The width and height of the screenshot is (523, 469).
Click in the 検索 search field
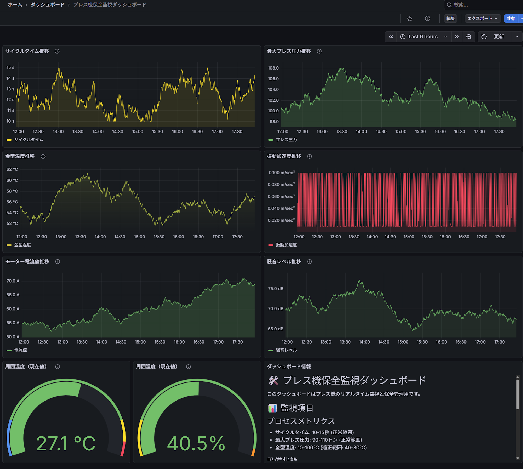484,5
